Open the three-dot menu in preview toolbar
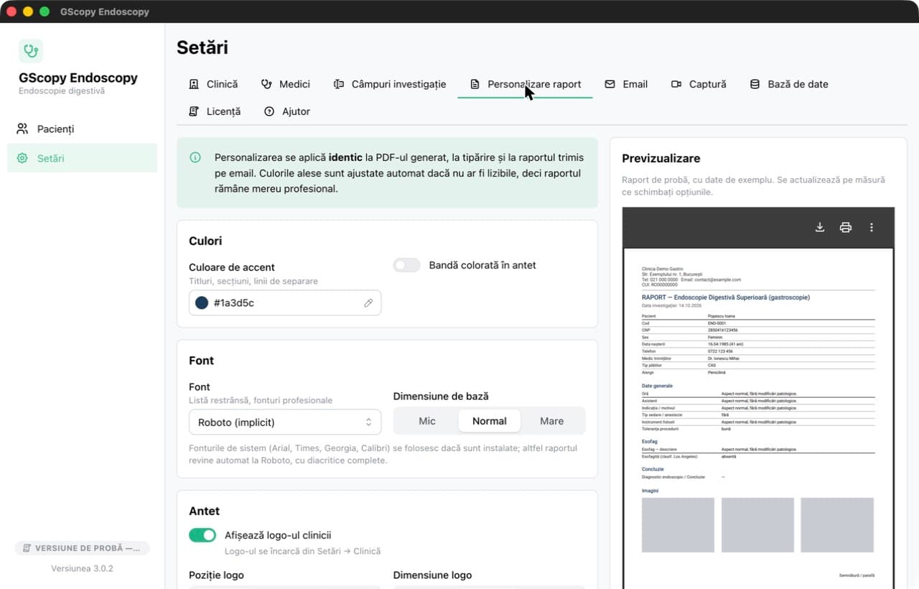919x589 pixels. 872,228
